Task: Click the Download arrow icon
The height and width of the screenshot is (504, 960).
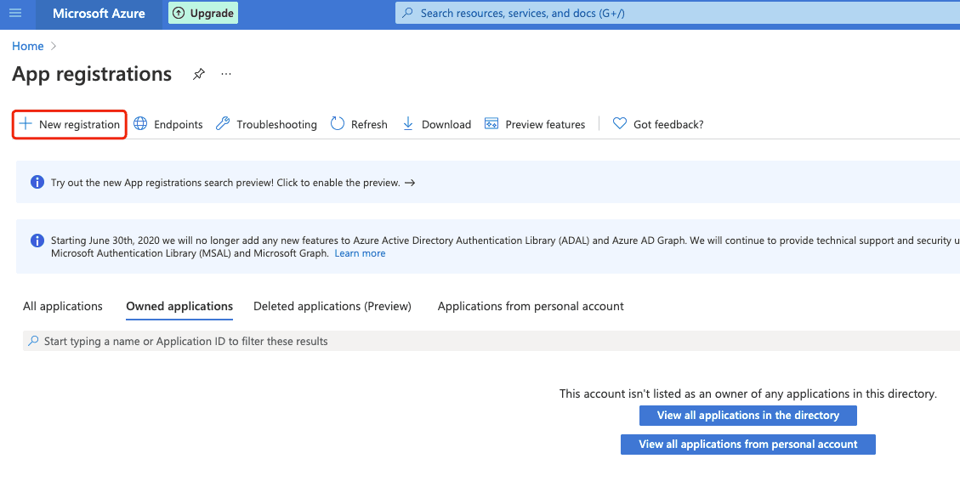Action: [x=408, y=123]
